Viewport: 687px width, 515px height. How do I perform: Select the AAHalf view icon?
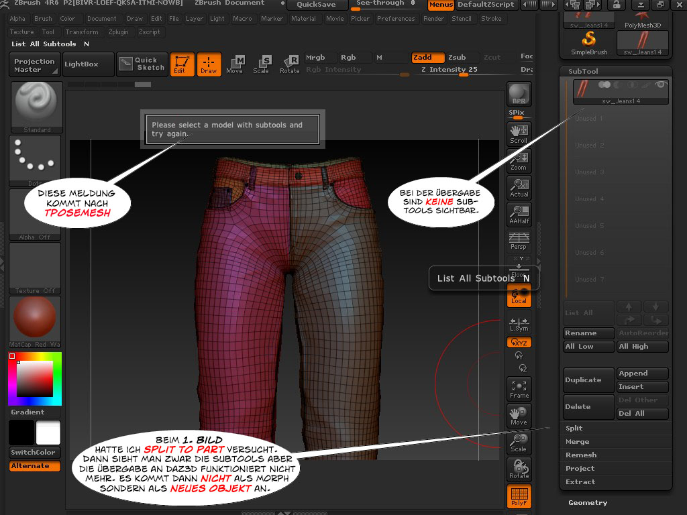[519, 214]
